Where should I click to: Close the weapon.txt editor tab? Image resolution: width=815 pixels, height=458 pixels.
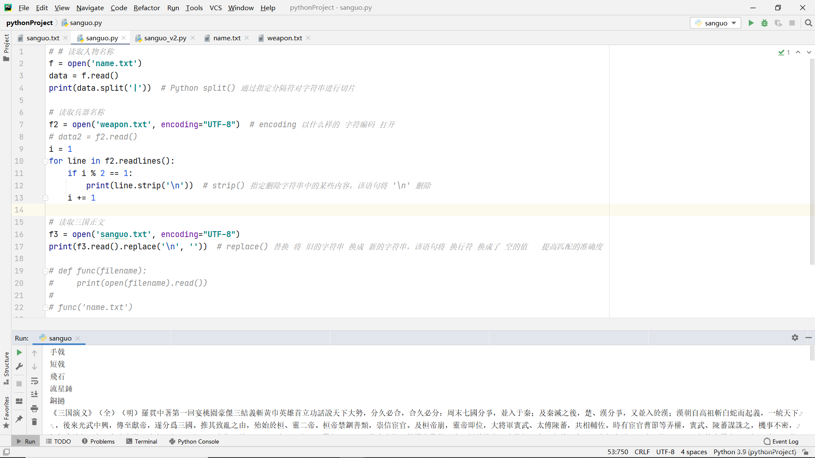308,38
